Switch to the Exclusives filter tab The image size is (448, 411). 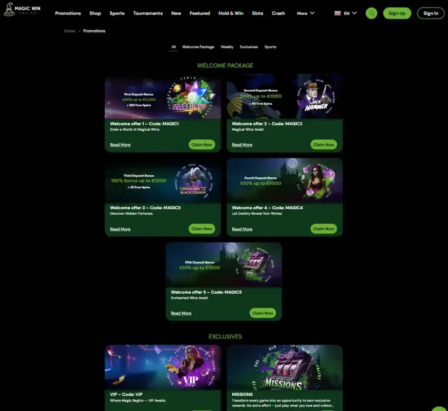coord(249,47)
